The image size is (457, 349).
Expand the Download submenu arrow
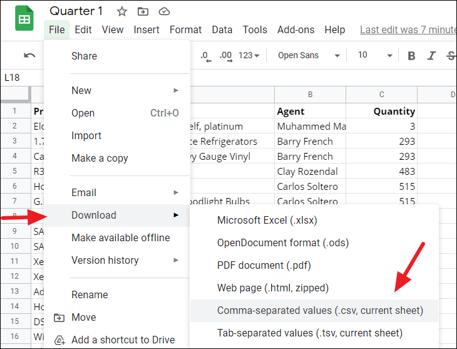coord(176,215)
